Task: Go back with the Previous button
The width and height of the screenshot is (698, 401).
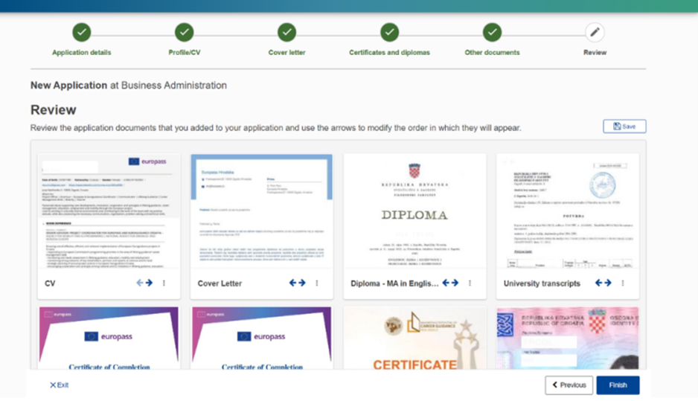Action: tap(569, 385)
